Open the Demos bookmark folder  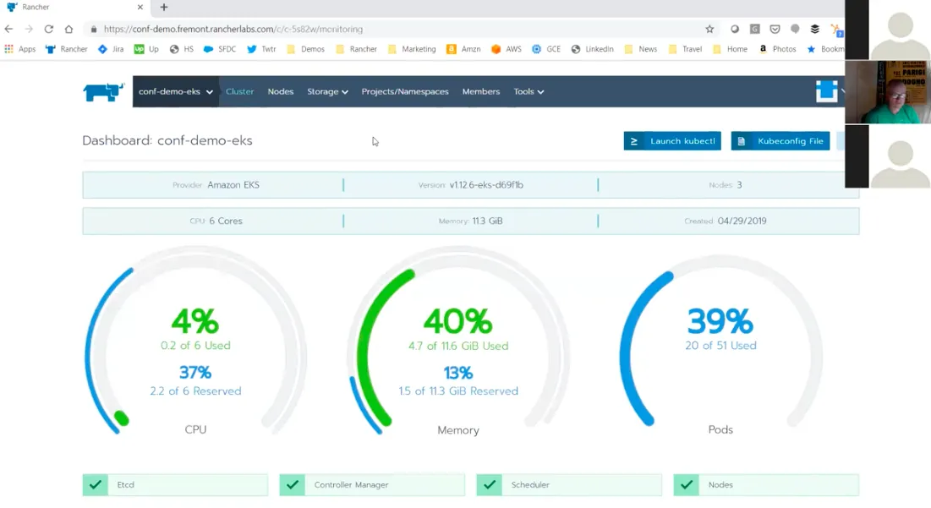point(306,49)
